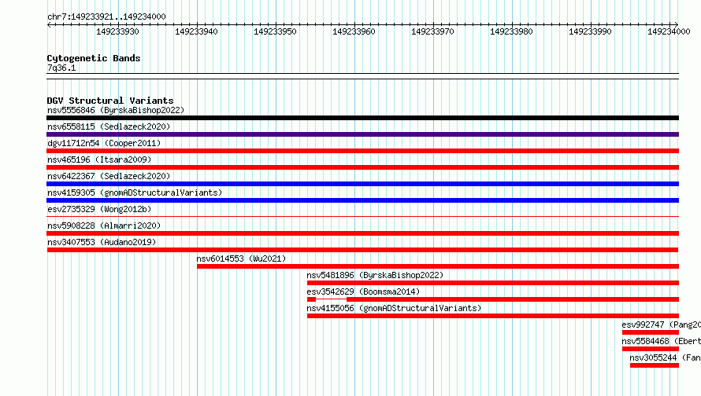Image resolution: width=701 pixels, height=396 pixels.
Task: Click the chr7:149233921..149234000 region label
Action: 106,16
